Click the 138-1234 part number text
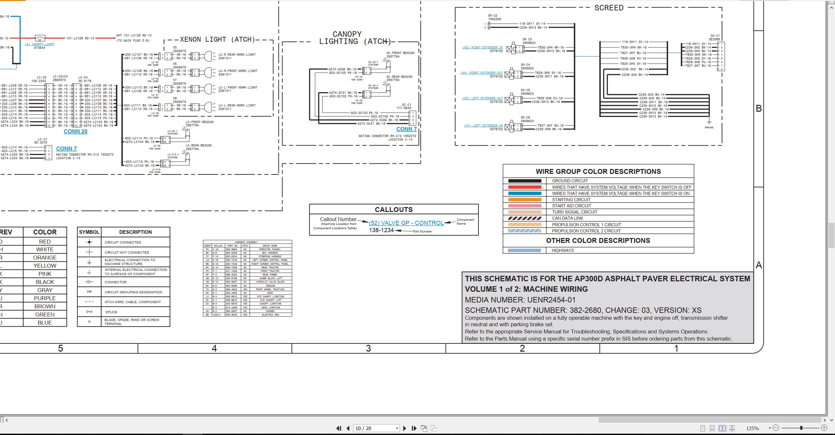Screen dimensions: 835x435 click(x=381, y=230)
